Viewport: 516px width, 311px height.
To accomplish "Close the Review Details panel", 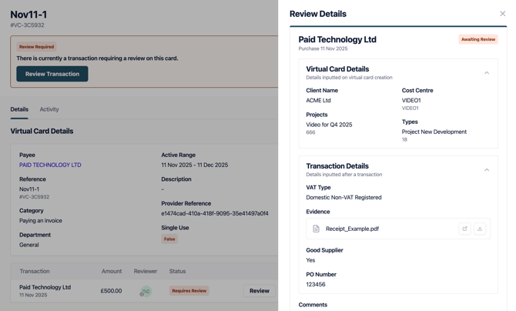I will (x=502, y=14).
